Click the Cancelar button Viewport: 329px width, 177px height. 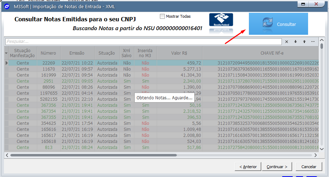308,166
